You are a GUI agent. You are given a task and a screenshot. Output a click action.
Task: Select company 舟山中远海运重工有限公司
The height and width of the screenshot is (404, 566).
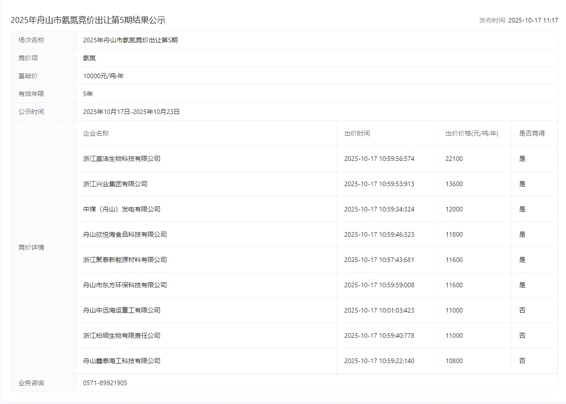121,310
